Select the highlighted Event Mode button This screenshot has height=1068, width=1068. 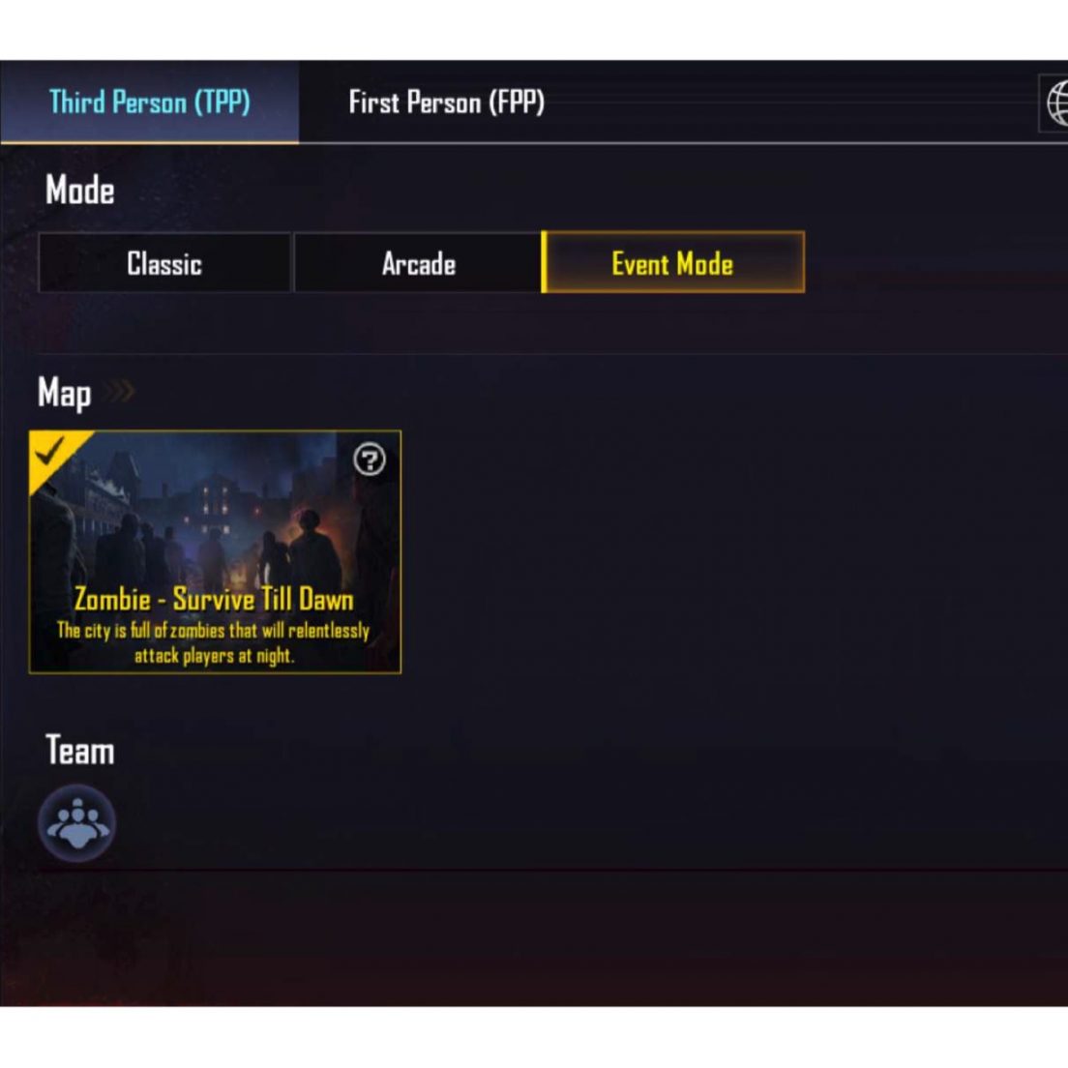[673, 263]
